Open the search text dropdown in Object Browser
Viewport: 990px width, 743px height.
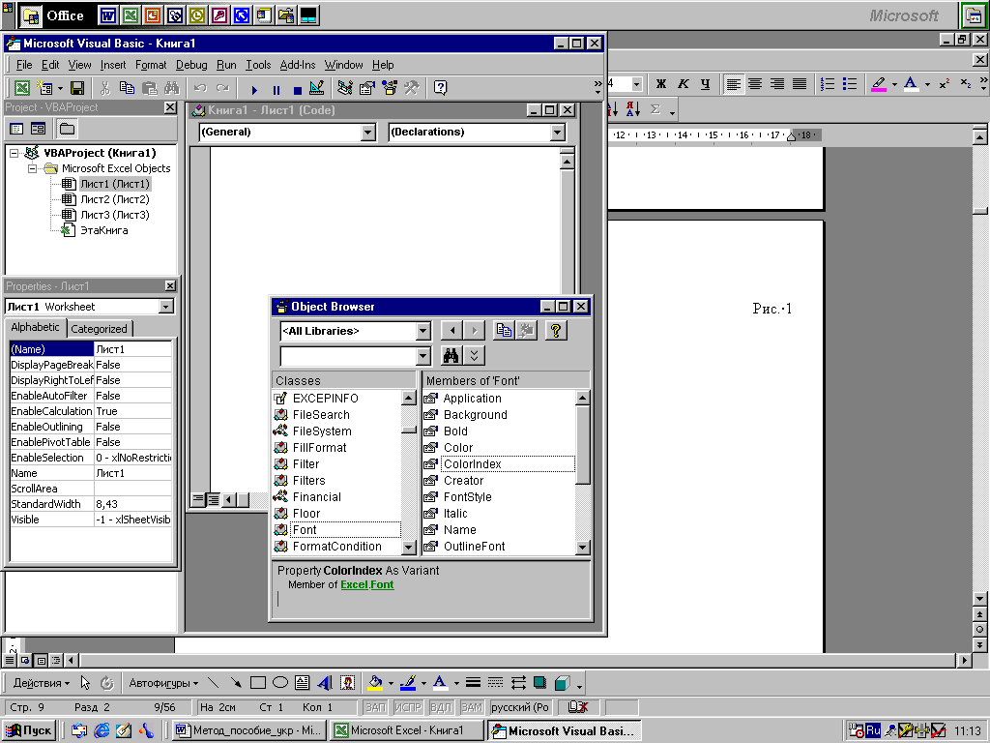coord(423,356)
